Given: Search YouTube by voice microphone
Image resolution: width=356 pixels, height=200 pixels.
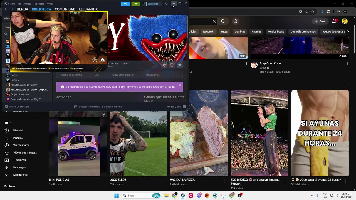Looking at the screenshot, I should click(x=236, y=21).
